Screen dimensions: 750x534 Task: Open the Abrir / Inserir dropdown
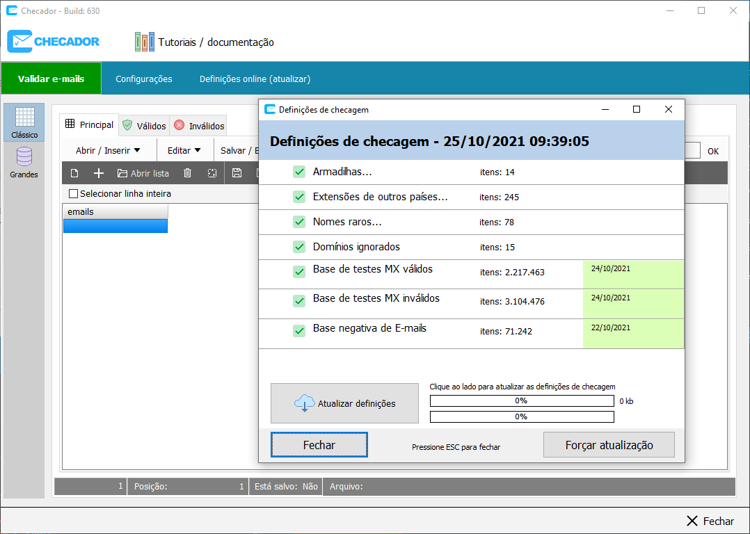coord(109,150)
